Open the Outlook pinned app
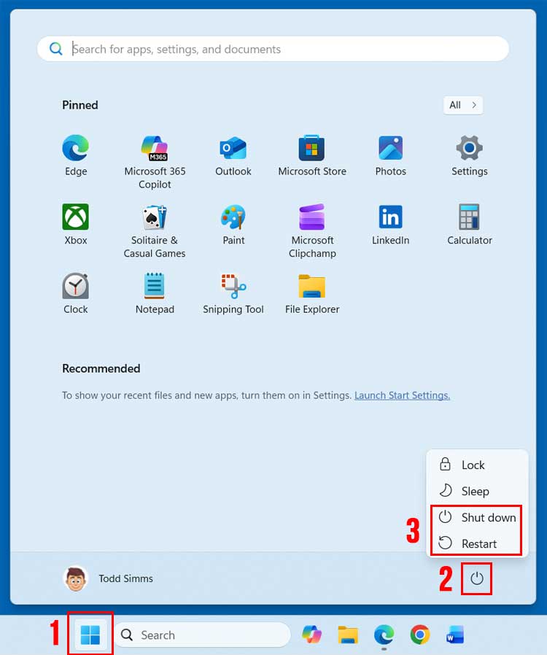Viewport: 547px width, 655px height. (233, 155)
